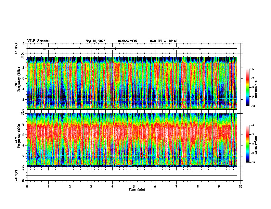Click the ch.1 frequency tick label "8"

[24, 68]
